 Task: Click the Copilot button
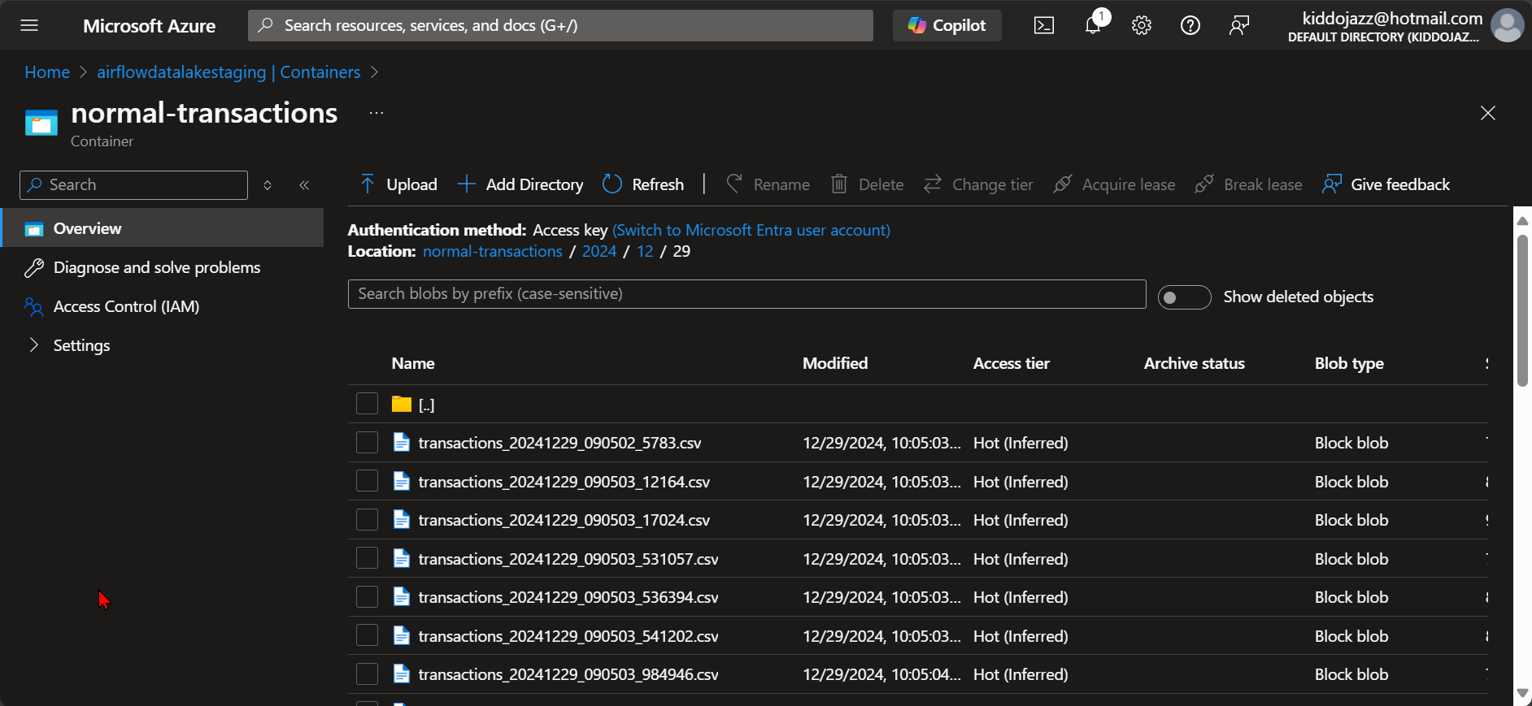point(947,26)
